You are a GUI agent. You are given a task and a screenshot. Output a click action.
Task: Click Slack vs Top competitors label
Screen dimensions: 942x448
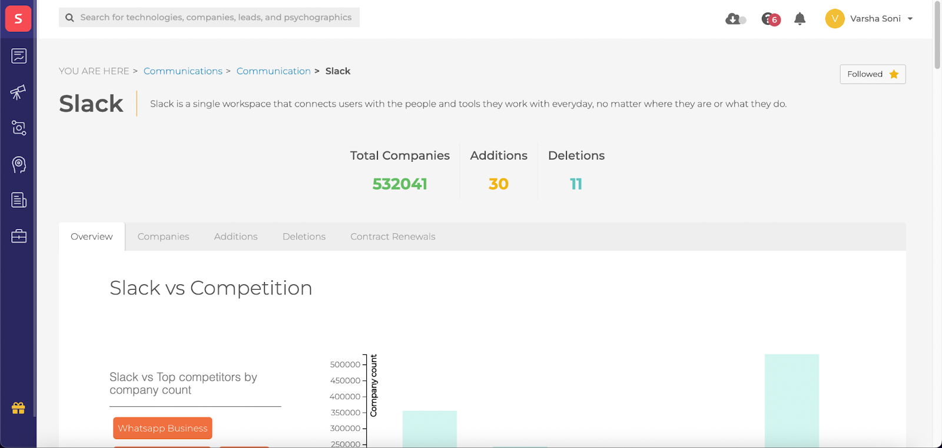tap(183, 383)
